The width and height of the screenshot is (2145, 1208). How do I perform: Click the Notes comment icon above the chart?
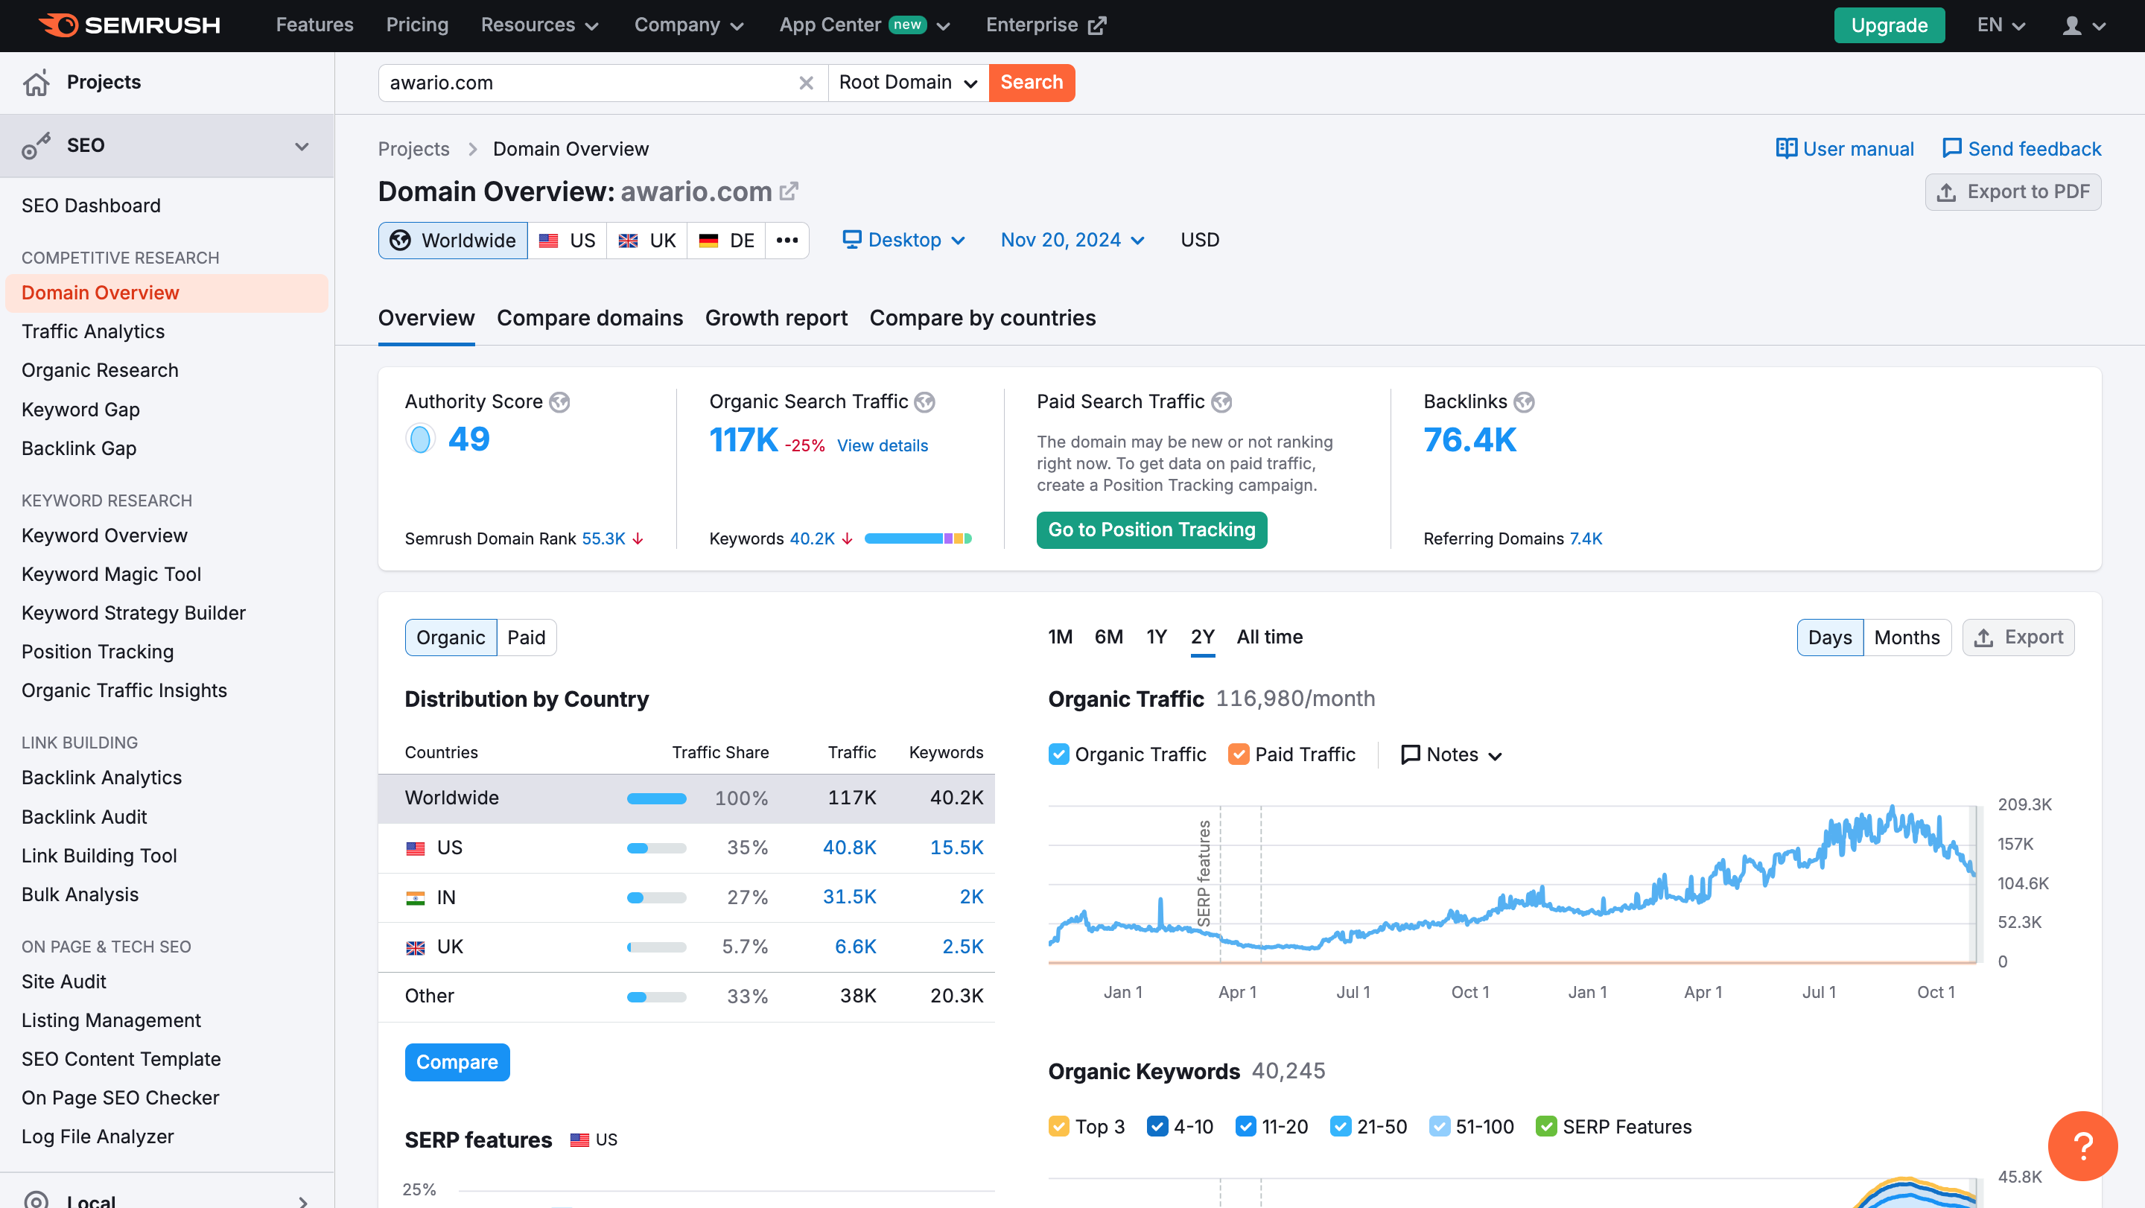[1410, 754]
